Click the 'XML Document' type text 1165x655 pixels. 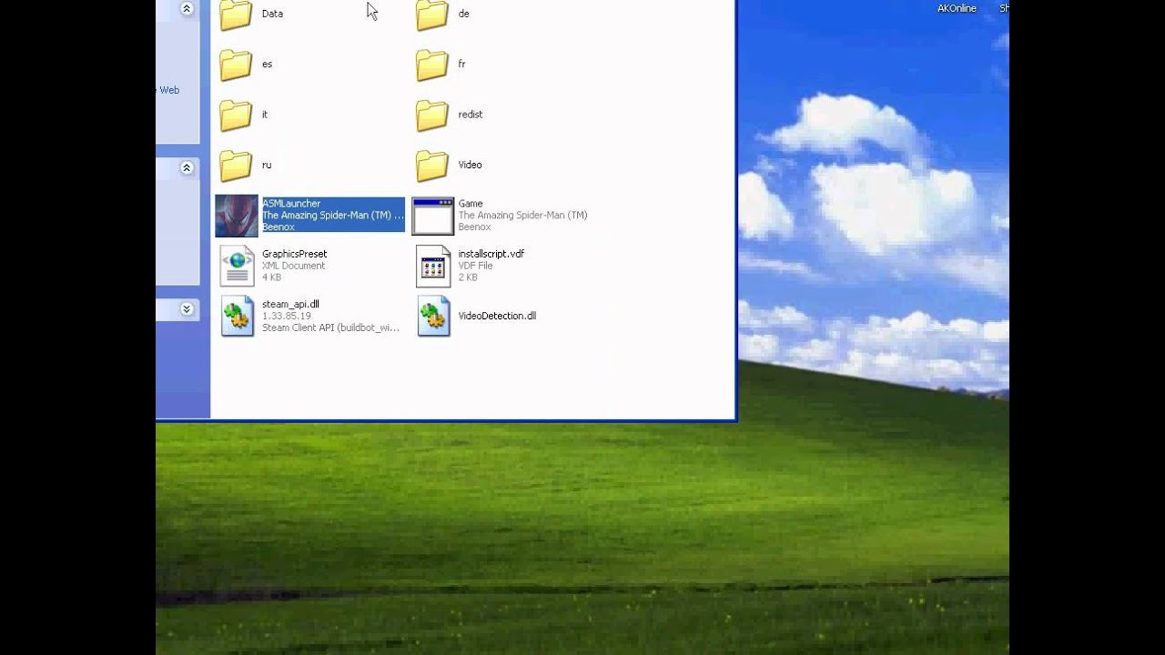pos(293,266)
